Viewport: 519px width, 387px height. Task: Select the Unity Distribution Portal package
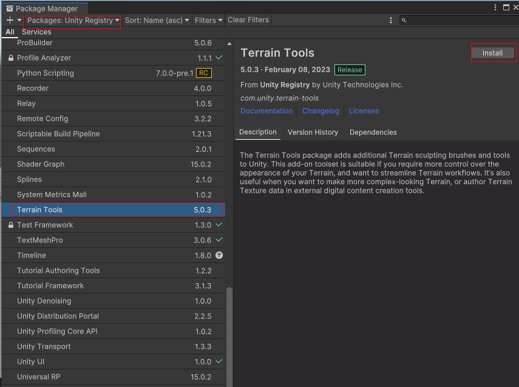pyautogui.click(x=114, y=316)
